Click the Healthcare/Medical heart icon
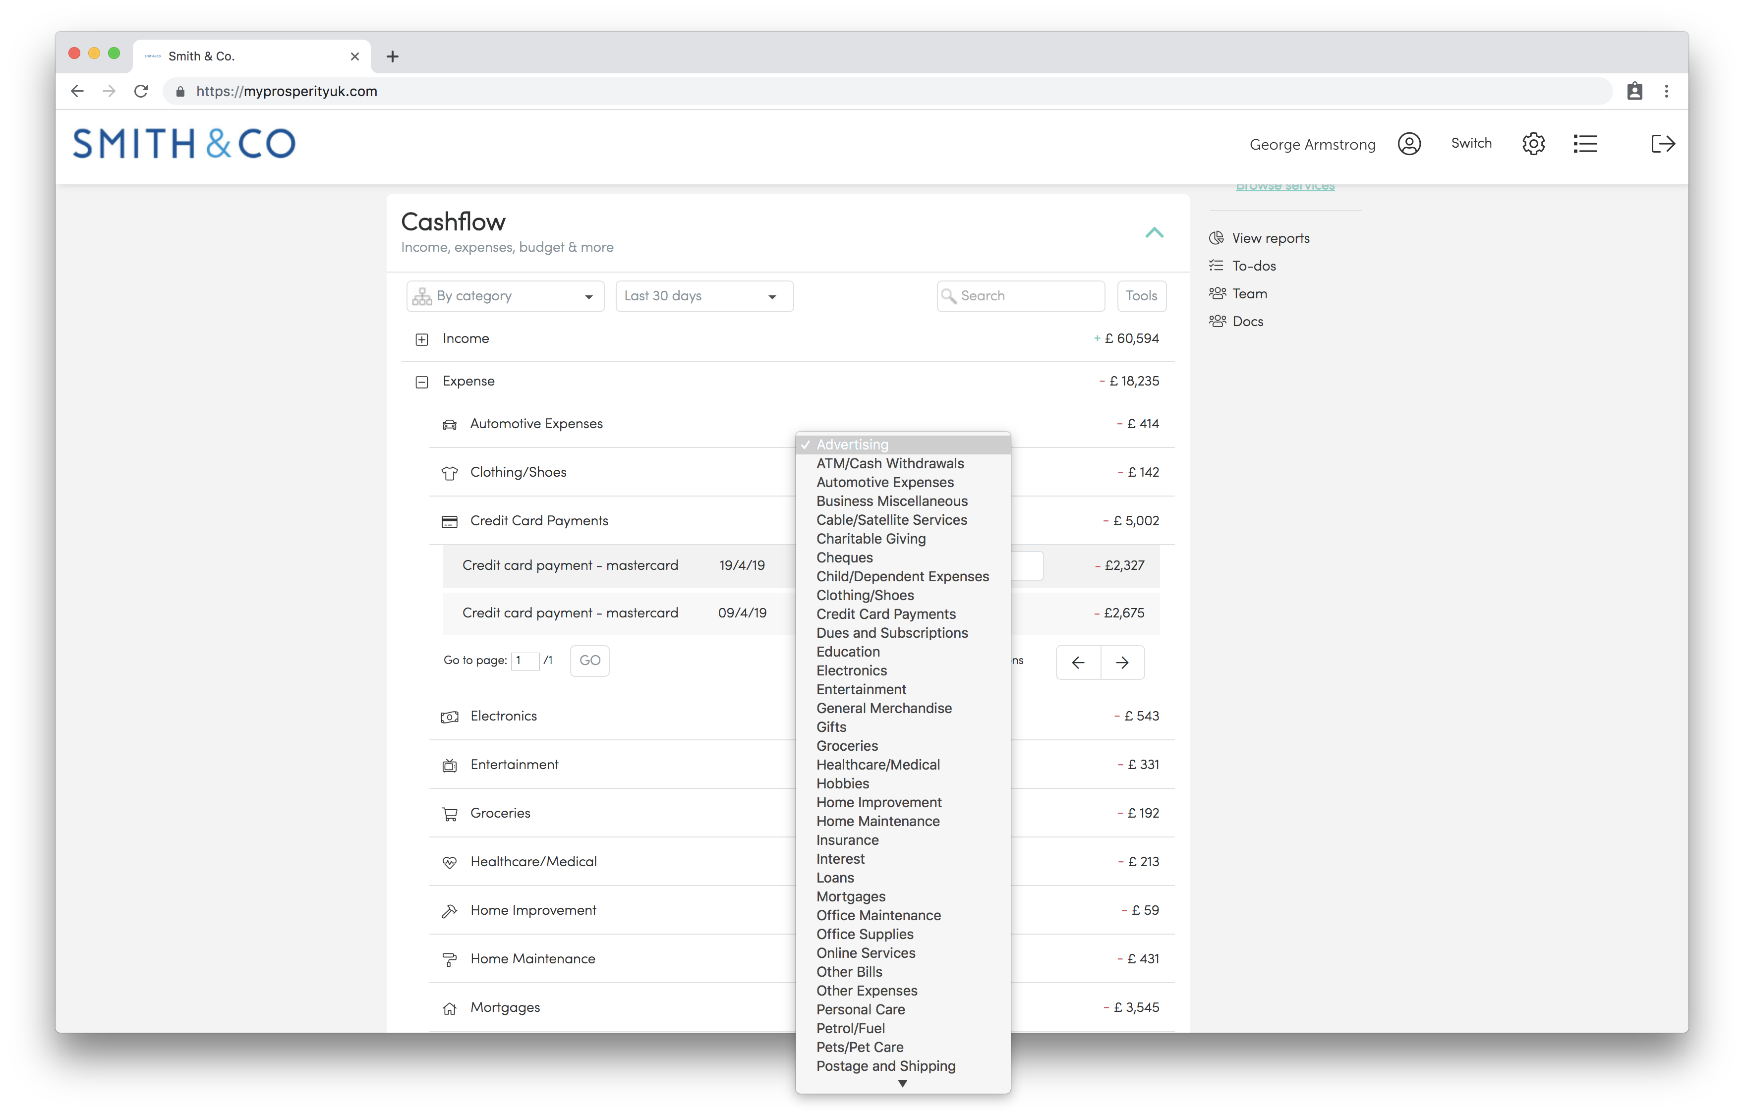 point(450,862)
